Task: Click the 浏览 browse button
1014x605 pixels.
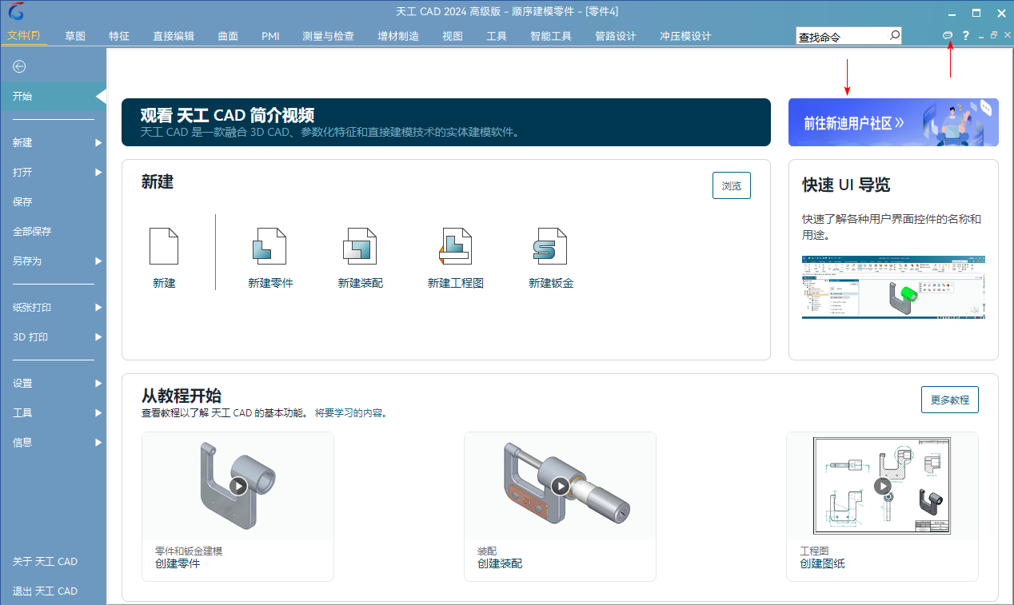Action: tap(731, 186)
